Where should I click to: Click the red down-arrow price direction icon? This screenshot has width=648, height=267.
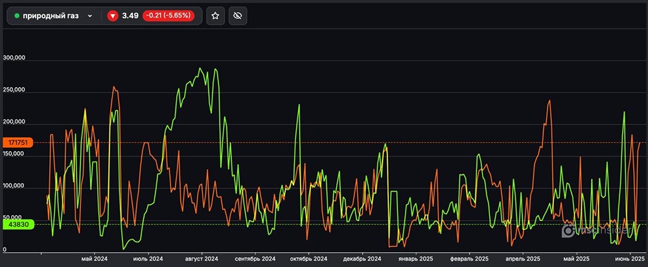[x=113, y=16]
